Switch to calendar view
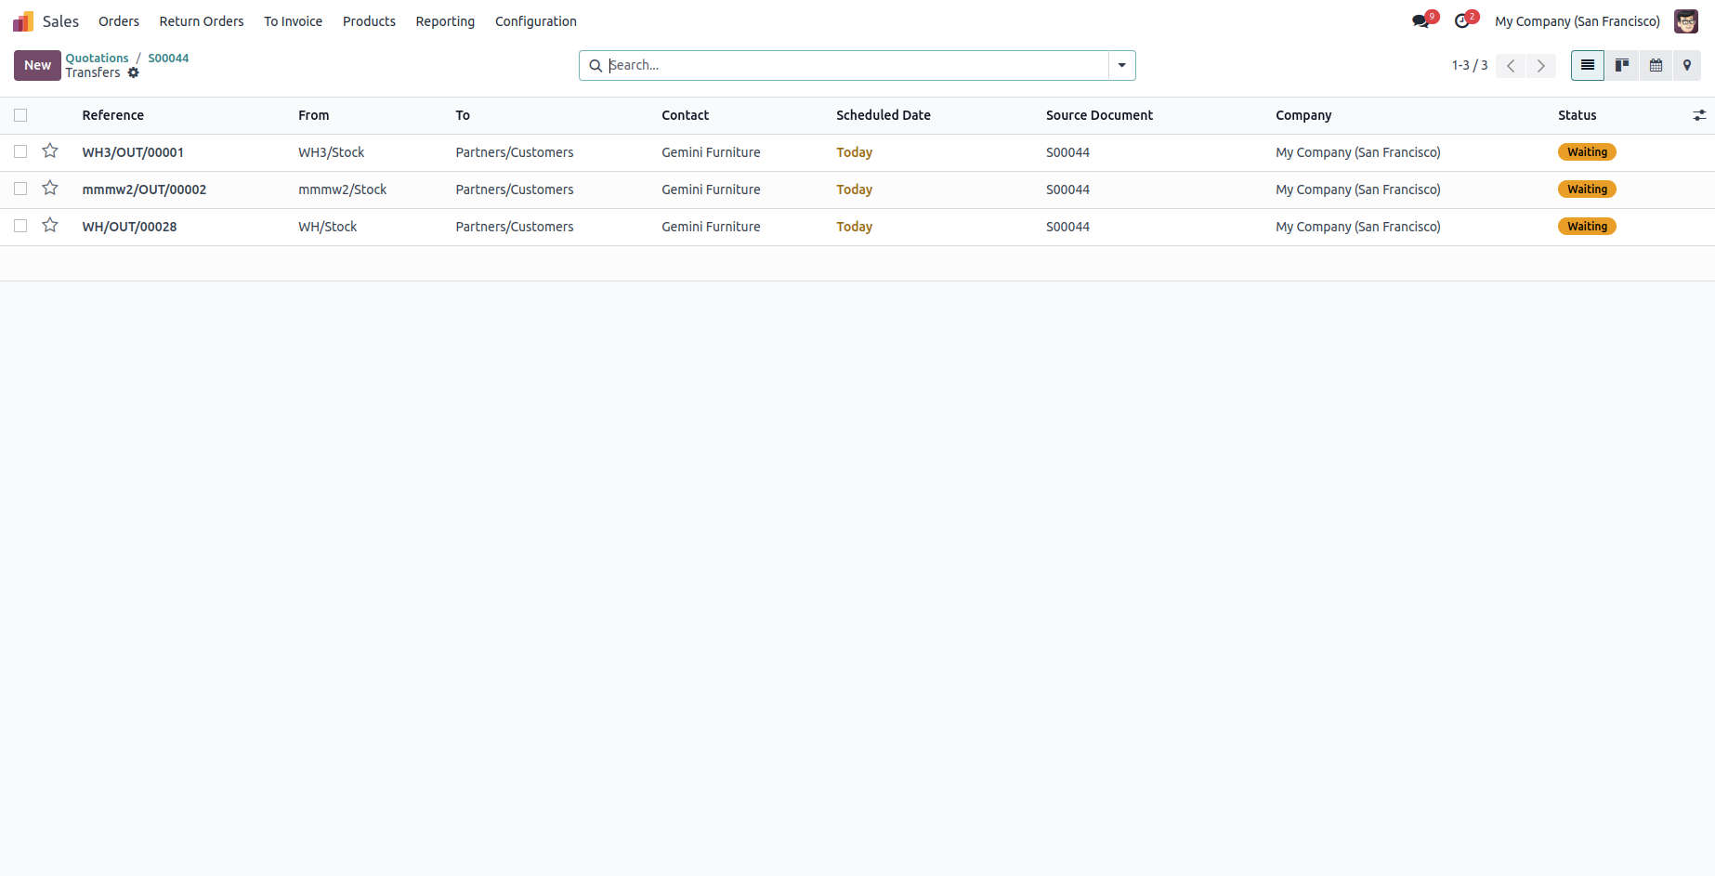Image resolution: width=1715 pixels, height=876 pixels. [x=1656, y=65]
